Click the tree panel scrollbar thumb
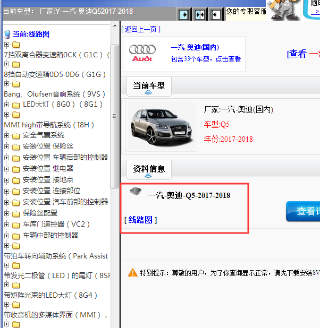Image resolution: width=320 pixels, height=328 pixels. 114,116
